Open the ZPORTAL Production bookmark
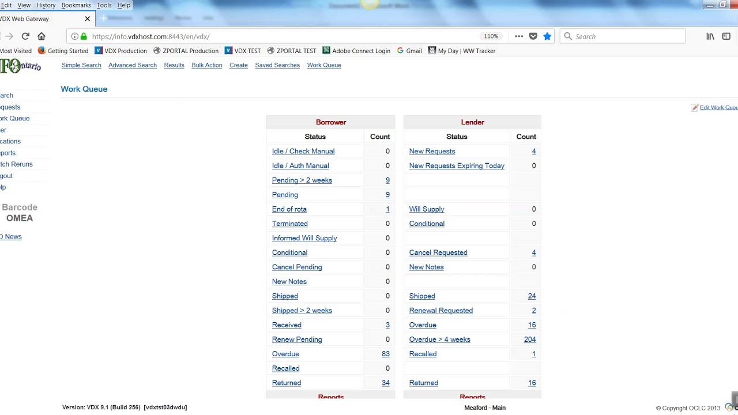738x415 pixels. pos(186,51)
